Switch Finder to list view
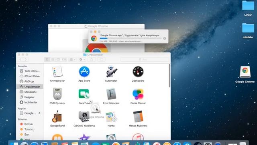The image size is (257, 145). coord(53,60)
